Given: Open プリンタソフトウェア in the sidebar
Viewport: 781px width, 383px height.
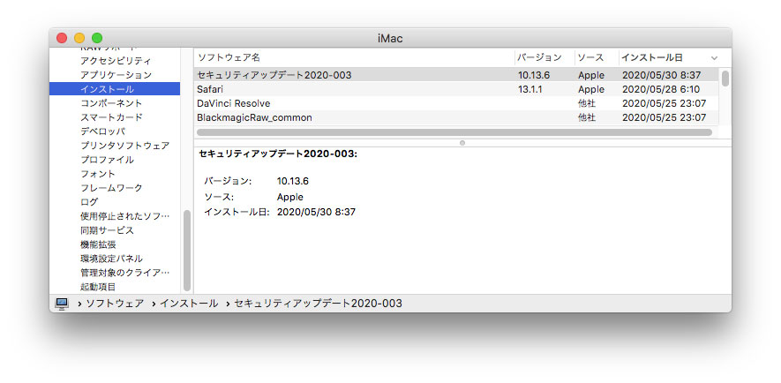Looking at the screenshot, I should [124, 146].
